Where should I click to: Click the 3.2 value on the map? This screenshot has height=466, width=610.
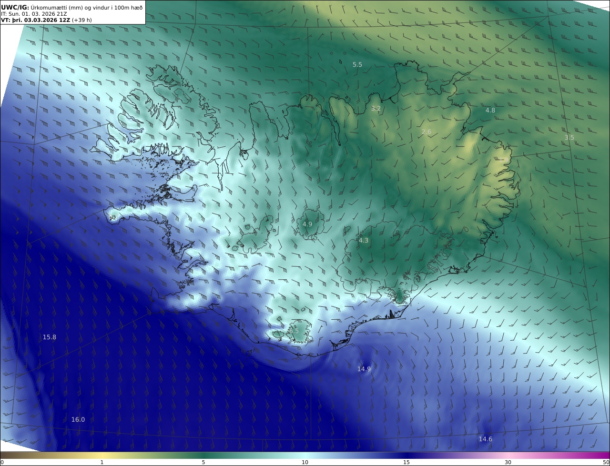click(376, 108)
